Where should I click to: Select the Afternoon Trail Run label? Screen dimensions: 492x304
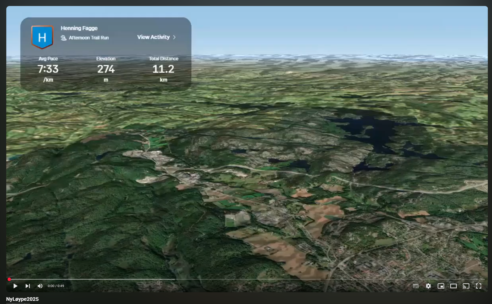point(89,38)
